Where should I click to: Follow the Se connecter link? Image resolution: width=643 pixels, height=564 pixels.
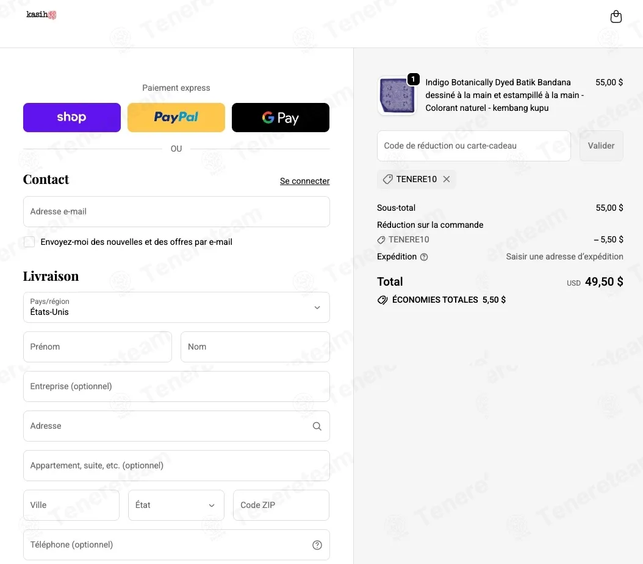(304, 181)
